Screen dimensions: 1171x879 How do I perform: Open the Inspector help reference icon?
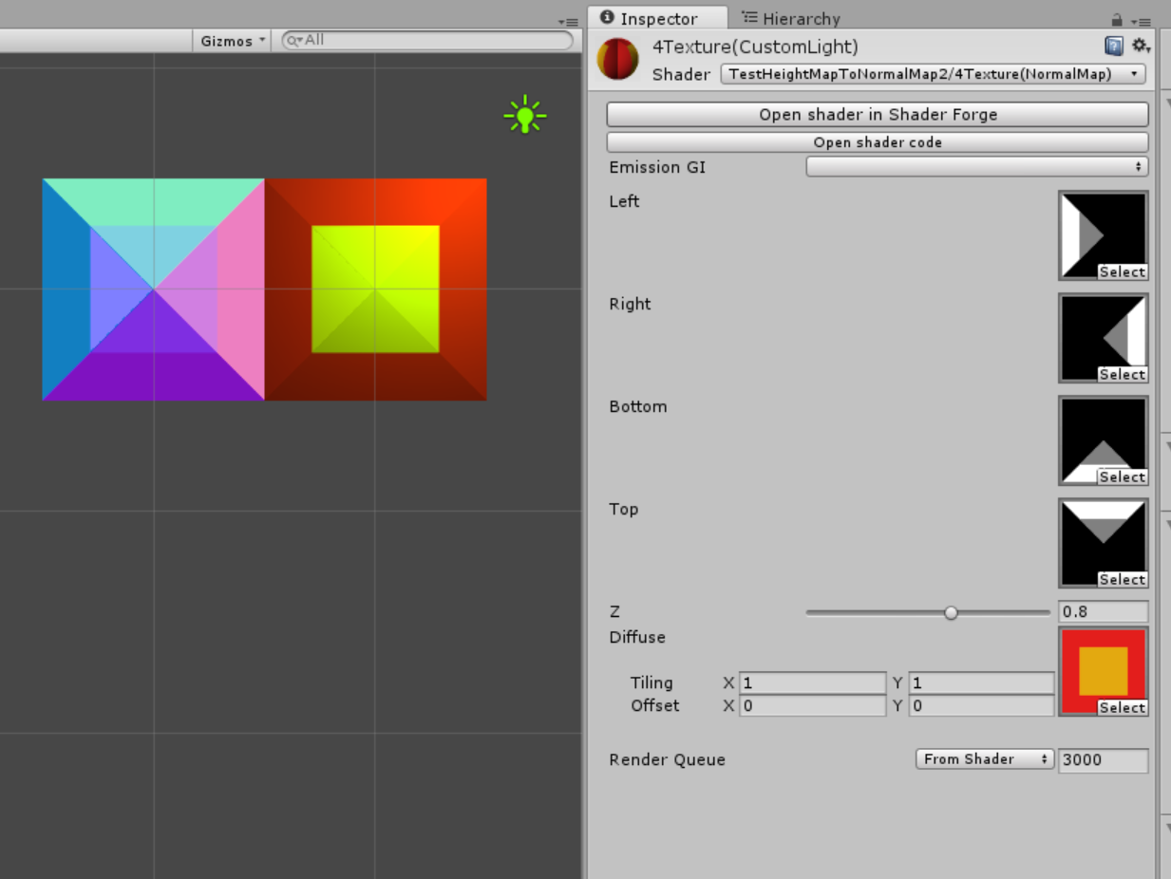[1112, 45]
